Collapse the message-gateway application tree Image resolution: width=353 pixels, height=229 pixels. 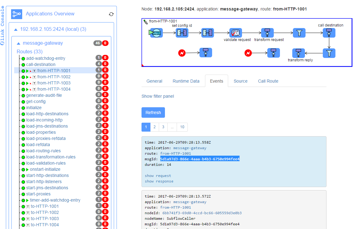[18, 43]
